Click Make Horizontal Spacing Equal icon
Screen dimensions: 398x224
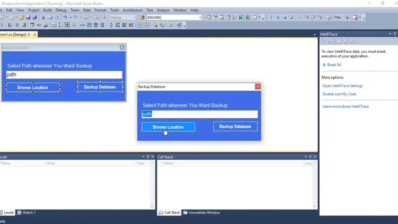point(83,25)
